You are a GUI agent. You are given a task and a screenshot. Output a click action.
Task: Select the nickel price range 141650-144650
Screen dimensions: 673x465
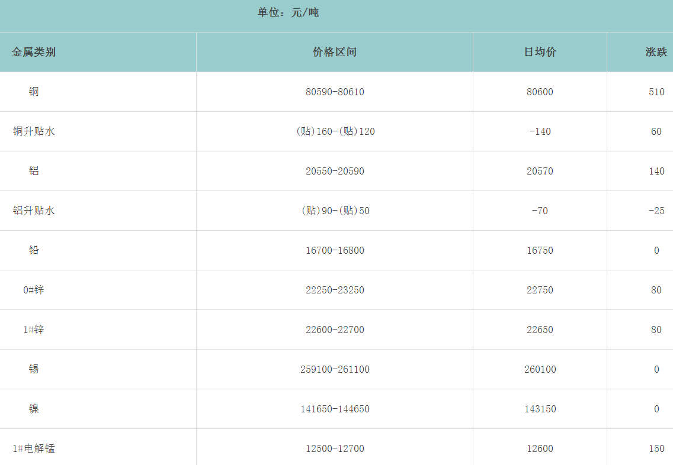(335, 409)
